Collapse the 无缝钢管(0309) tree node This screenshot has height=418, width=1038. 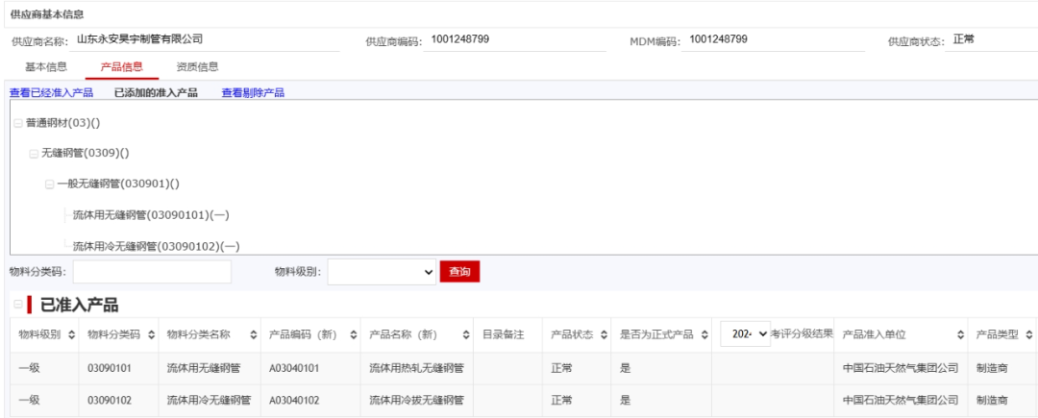point(34,154)
